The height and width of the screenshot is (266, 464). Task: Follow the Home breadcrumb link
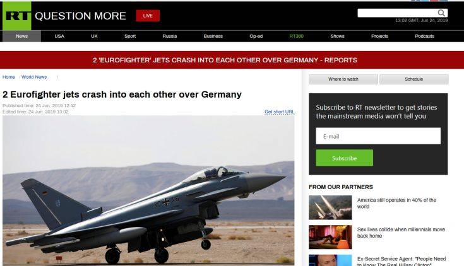tap(9, 77)
